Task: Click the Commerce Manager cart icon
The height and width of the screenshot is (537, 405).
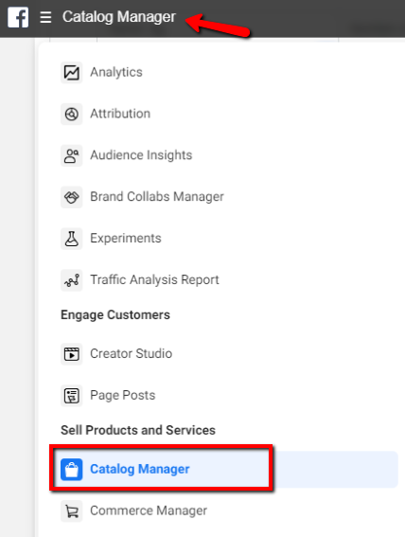Action: (72, 511)
